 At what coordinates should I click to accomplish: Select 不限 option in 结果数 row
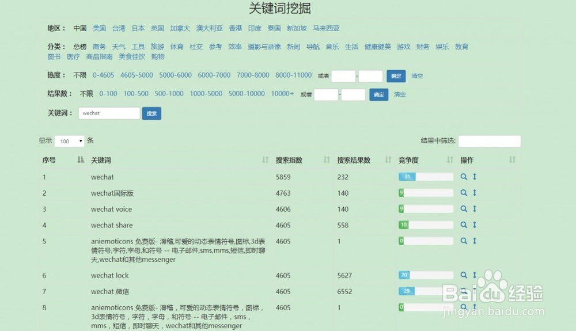pos(86,94)
